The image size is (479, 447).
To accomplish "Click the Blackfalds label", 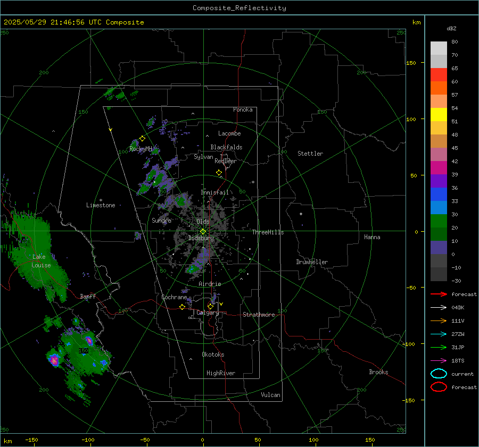I will point(226,147).
